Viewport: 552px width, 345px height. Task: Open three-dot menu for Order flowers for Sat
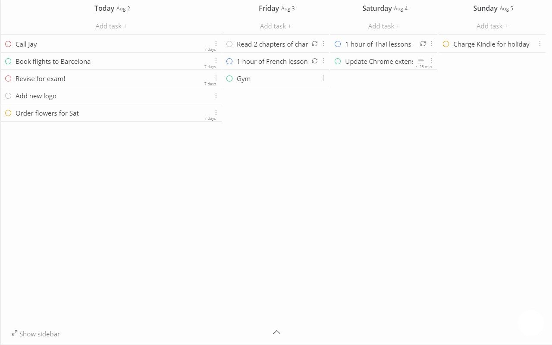(216, 113)
